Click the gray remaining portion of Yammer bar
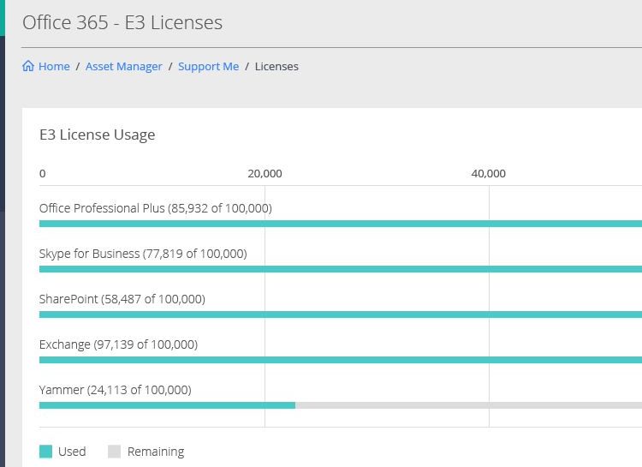The width and height of the screenshot is (642, 467). 468,405
